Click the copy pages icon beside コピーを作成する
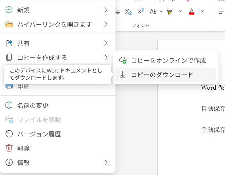 9,57
